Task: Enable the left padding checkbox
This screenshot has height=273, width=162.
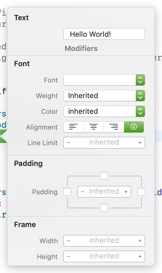Action: click(x=67, y=192)
